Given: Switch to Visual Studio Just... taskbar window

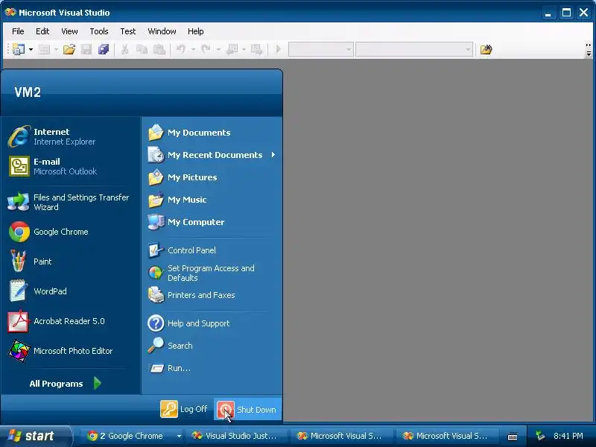Looking at the screenshot, I should point(236,436).
